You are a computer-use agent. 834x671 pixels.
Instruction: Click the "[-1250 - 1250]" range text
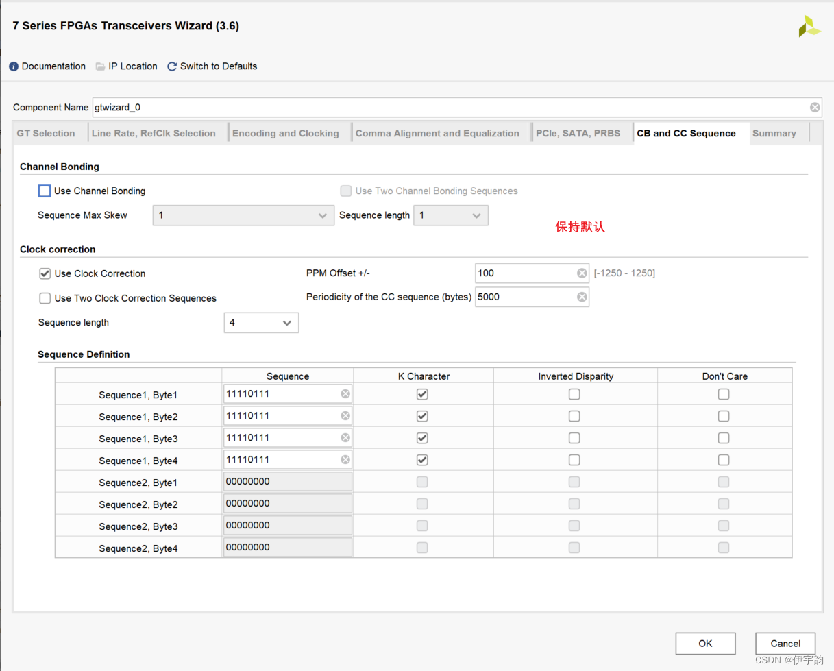[624, 273]
